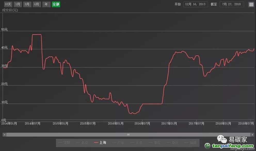Select the 年 range button
The height and width of the screenshot is (151, 256).
[46, 4]
